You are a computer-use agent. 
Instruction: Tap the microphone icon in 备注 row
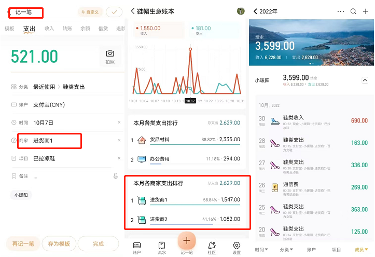(x=116, y=177)
